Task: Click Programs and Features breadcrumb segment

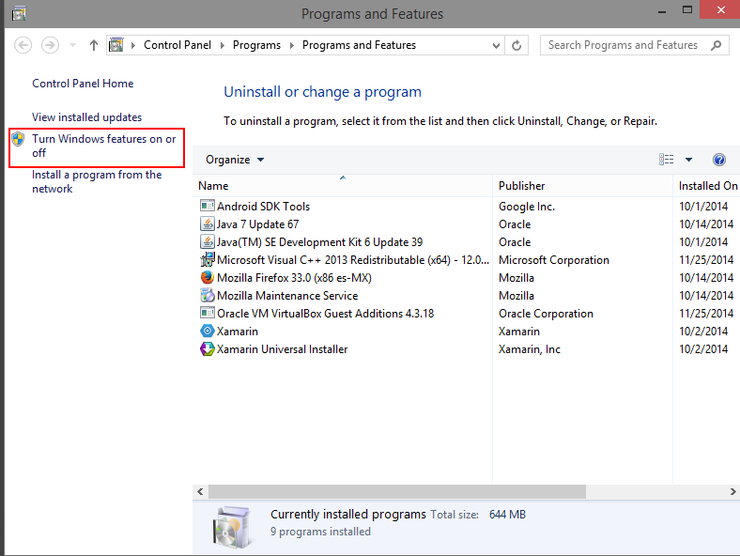Action: tap(359, 45)
